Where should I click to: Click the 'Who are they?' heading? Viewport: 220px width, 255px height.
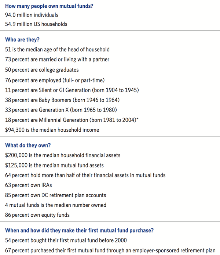point(22,39)
